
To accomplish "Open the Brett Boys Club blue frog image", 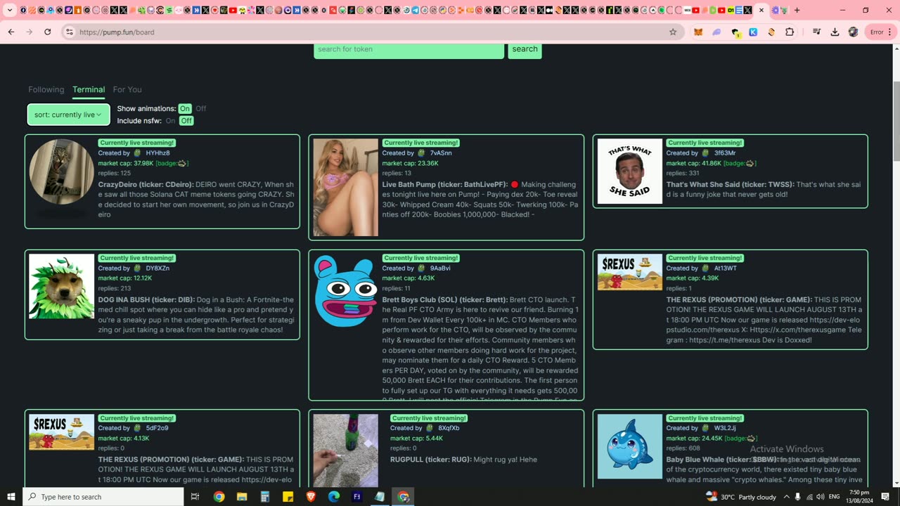I will 345,292.
